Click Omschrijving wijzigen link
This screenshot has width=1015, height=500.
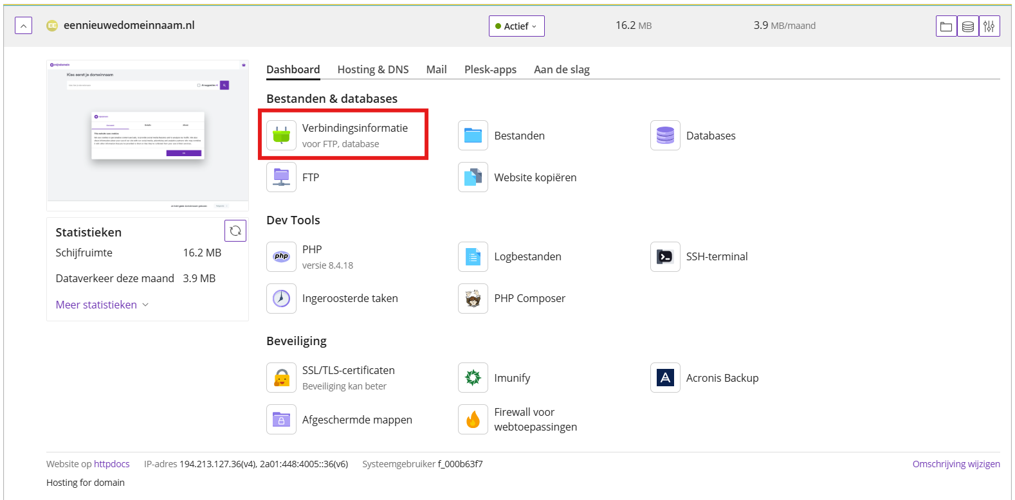point(956,464)
